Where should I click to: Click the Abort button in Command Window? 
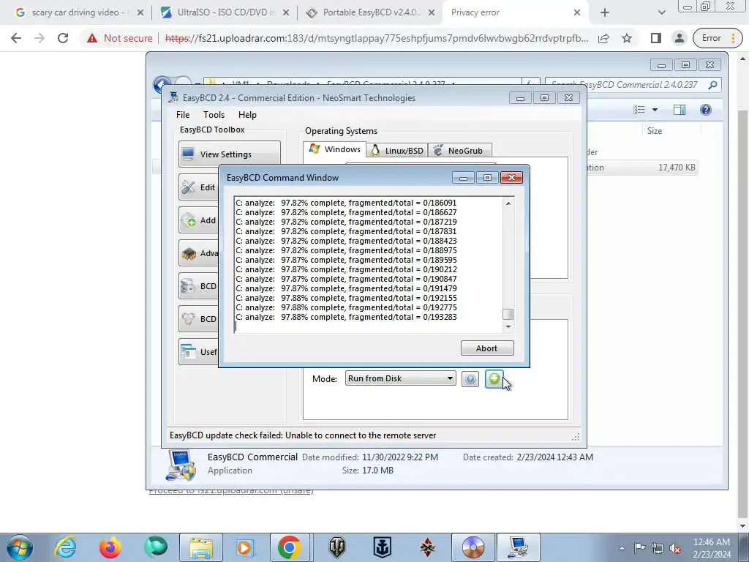click(486, 348)
